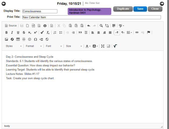Click the Copy Formatting brush

coord(42,33)
